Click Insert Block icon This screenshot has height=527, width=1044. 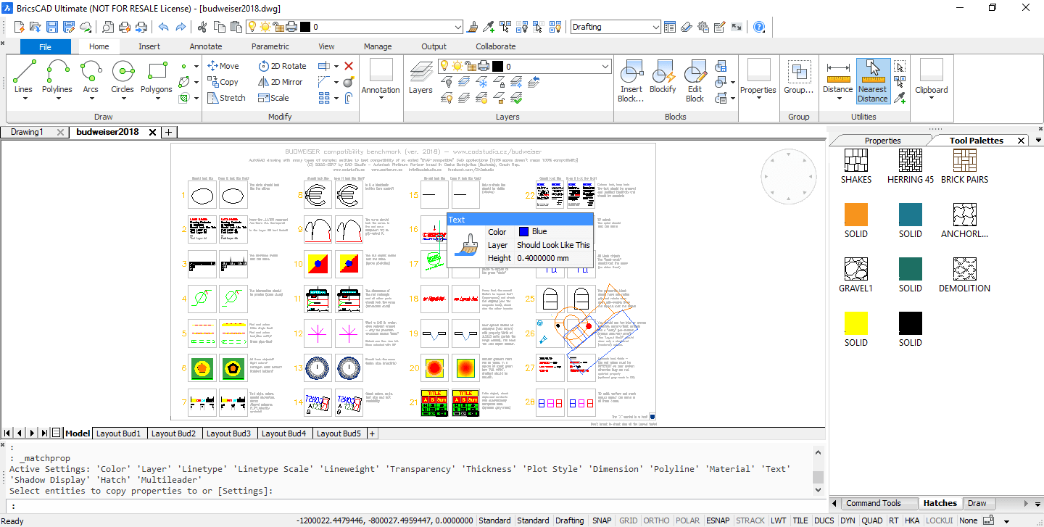click(631, 81)
